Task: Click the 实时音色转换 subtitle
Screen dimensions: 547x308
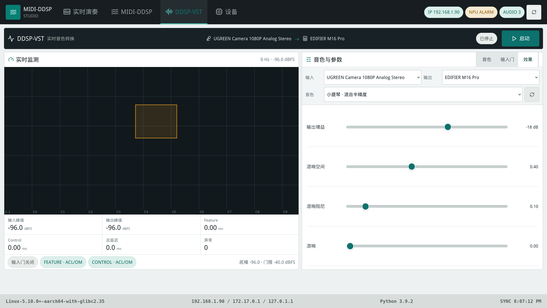Action: pyautogui.click(x=61, y=38)
